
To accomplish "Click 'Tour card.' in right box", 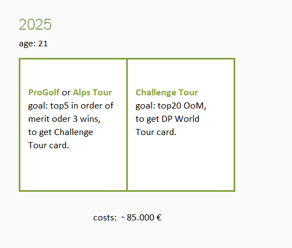I will pyautogui.click(x=156, y=132).
